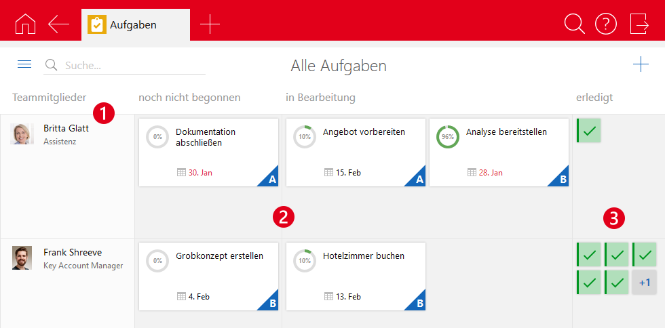
Task: Open the Hotelzimmer buchen task card
Action: click(356, 276)
